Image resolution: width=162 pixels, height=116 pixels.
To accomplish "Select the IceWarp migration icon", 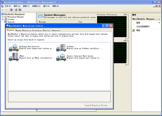I will click(x=61, y=48).
